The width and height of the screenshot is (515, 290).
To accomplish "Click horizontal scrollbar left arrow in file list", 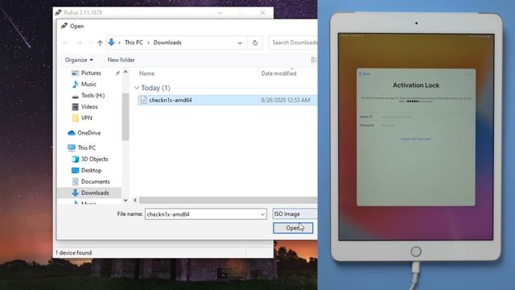I will (135, 200).
